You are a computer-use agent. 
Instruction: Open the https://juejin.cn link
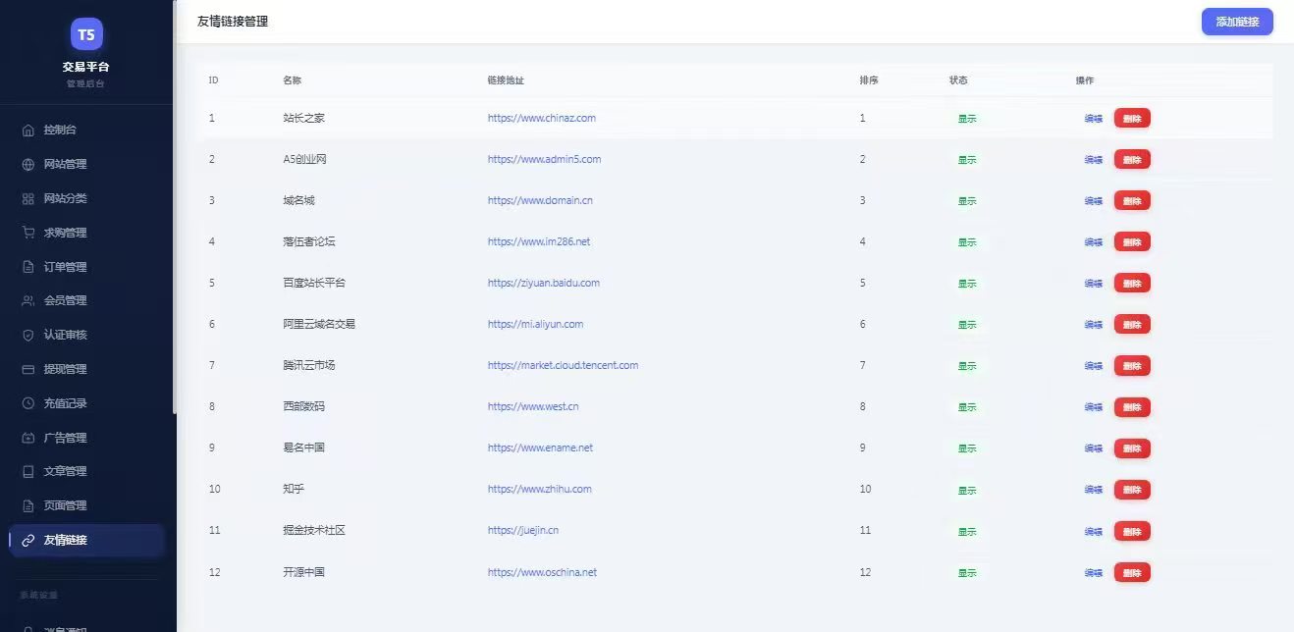(x=523, y=530)
